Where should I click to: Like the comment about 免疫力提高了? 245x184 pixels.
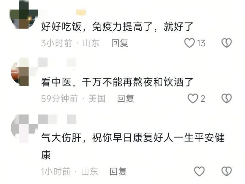(x=190, y=43)
